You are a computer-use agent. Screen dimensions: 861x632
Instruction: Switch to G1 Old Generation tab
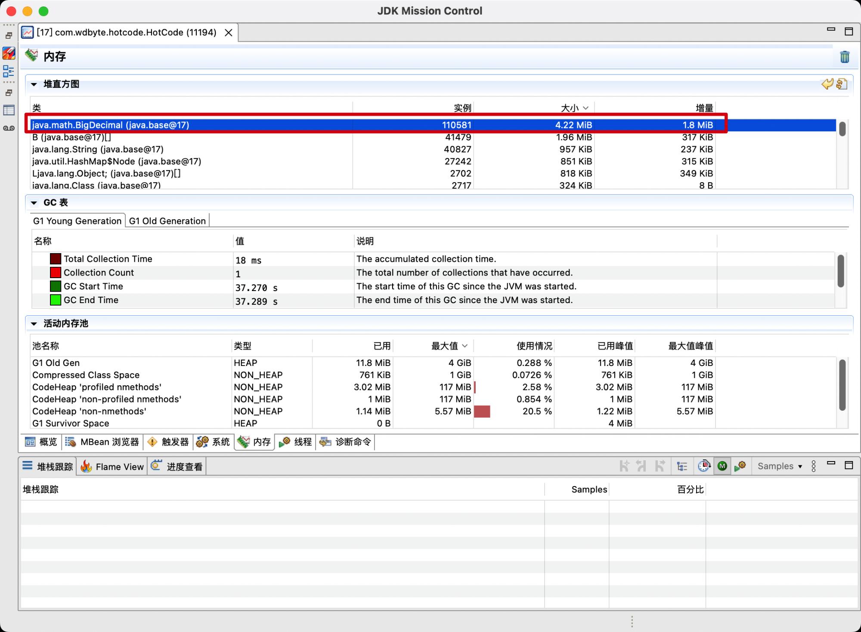(167, 221)
